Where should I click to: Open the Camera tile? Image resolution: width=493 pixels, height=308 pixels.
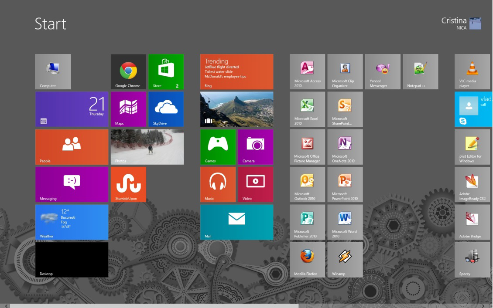pyautogui.click(x=256, y=147)
